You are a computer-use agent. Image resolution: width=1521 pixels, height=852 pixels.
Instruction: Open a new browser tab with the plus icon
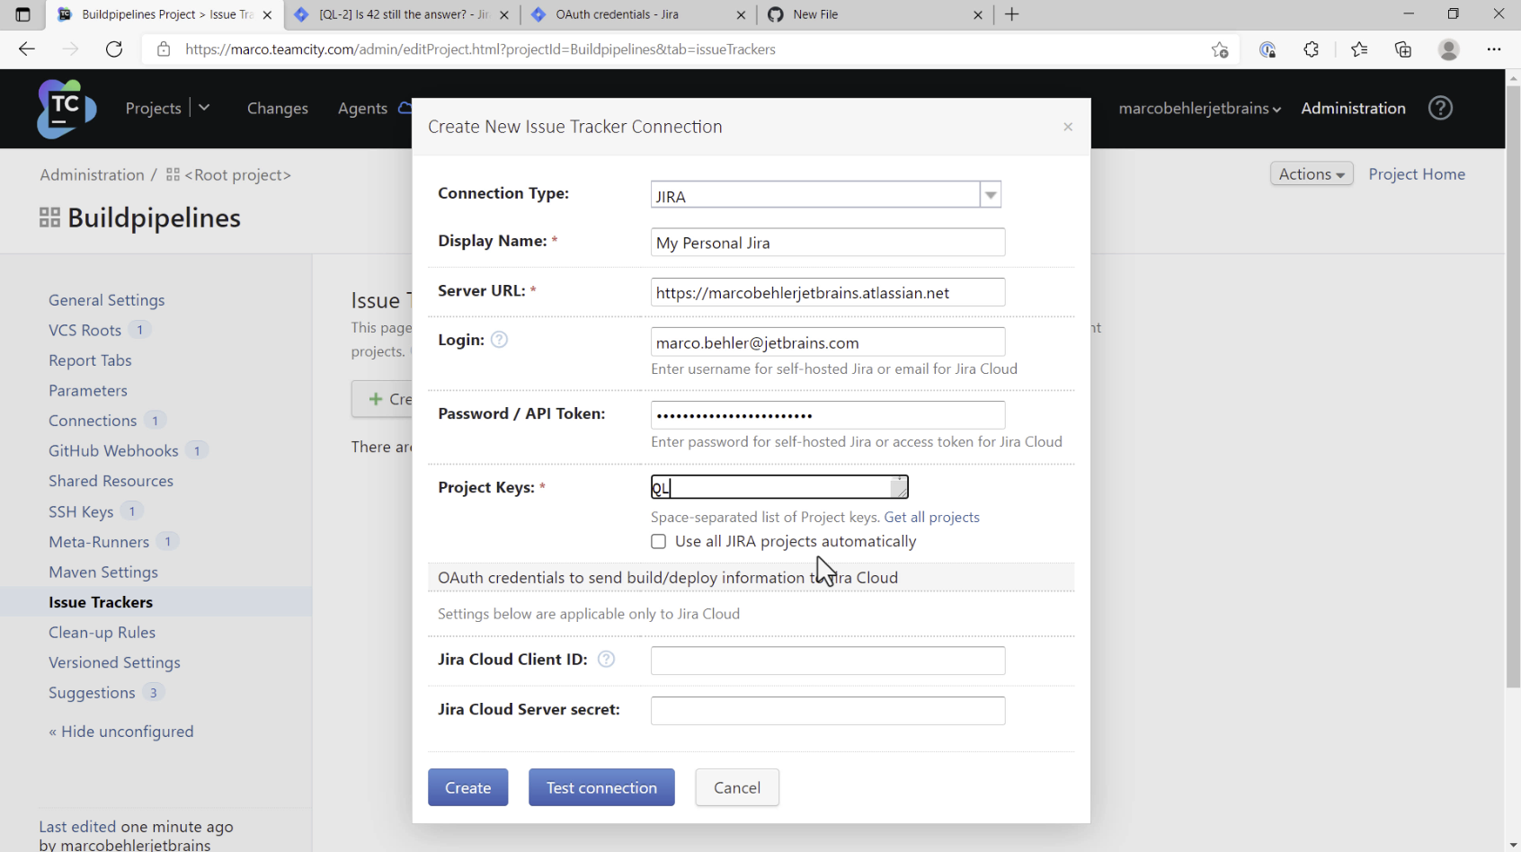tap(1012, 14)
